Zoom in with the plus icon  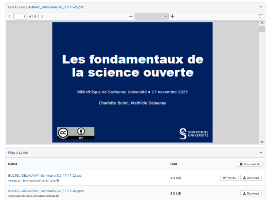(173, 16)
